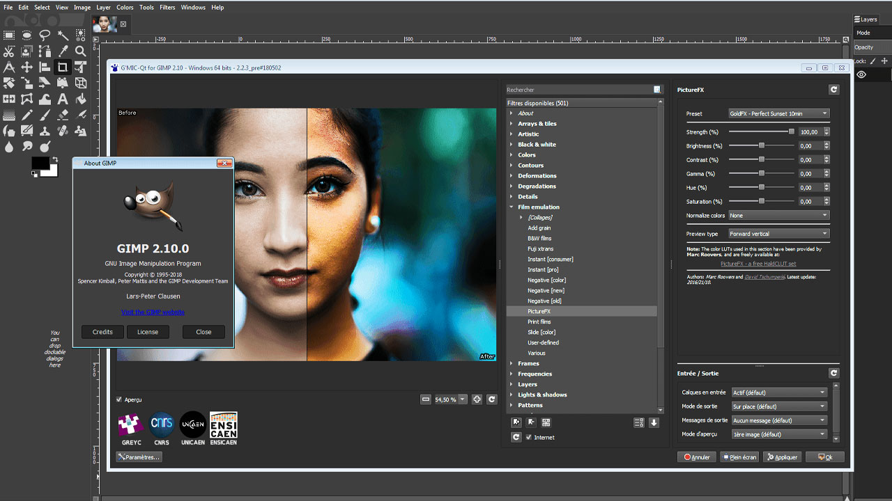Open the Preset dropdown showing GoldFX Perfect Sunset
The height and width of the screenshot is (501, 892).
pyautogui.click(x=778, y=113)
